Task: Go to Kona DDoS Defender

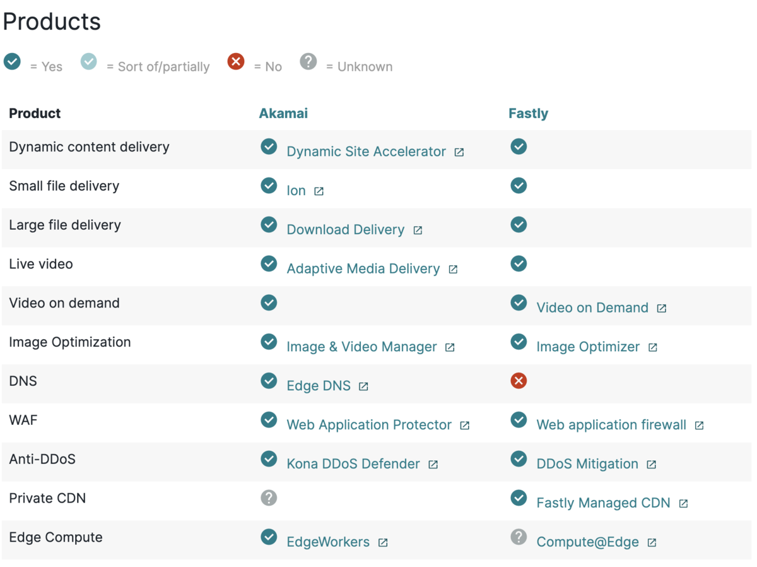Action: point(353,464)
